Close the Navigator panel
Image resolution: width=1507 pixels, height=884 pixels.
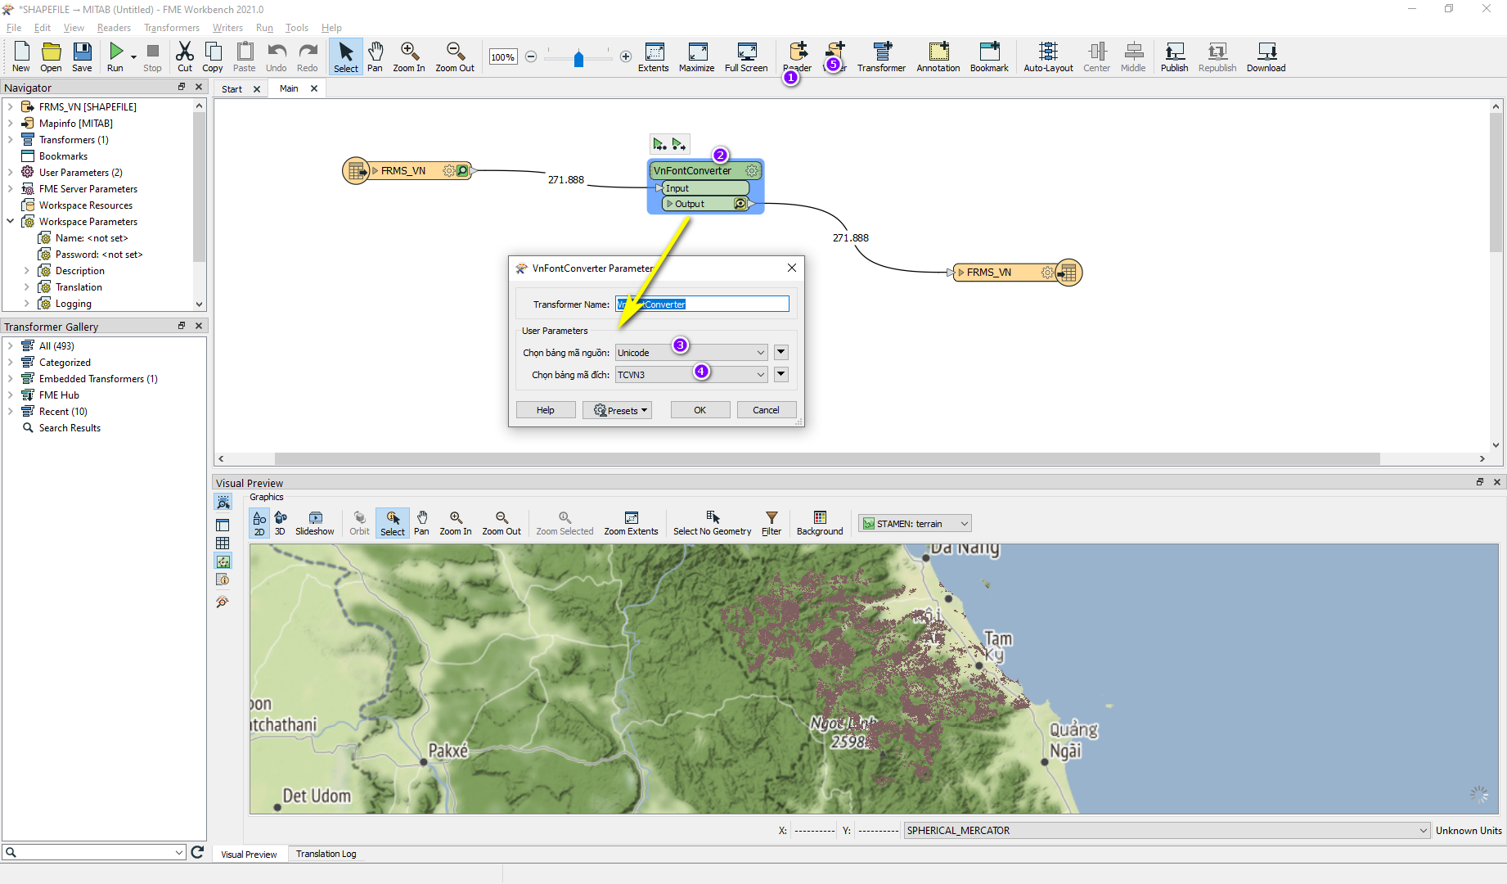(x=199, y=87)
